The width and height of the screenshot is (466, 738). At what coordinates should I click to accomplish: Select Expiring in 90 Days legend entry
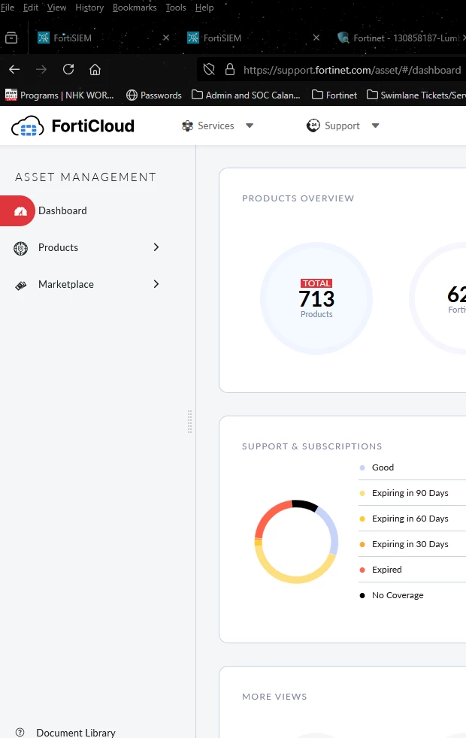410,493
